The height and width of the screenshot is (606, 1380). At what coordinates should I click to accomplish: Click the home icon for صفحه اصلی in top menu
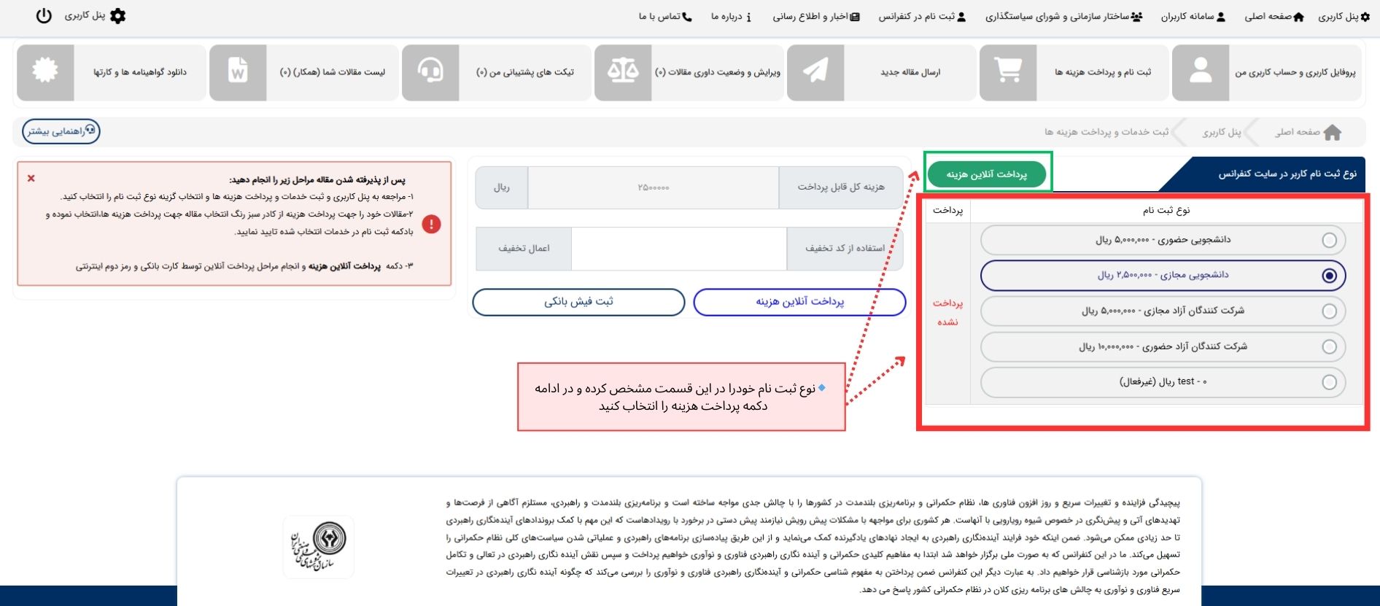[1298, 17]
